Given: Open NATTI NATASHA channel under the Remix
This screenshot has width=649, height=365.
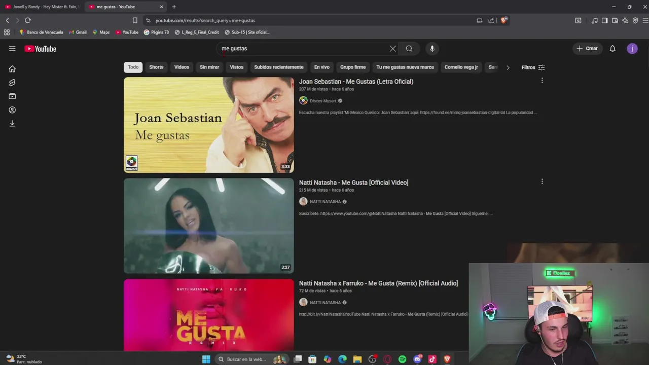Looking at the screenshot, I should [325, 303].
